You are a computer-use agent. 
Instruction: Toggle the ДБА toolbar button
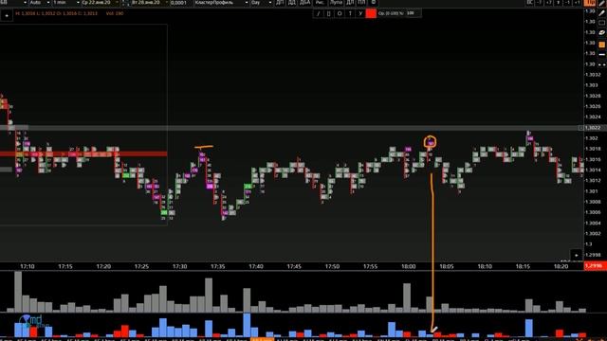click(305, 2)
